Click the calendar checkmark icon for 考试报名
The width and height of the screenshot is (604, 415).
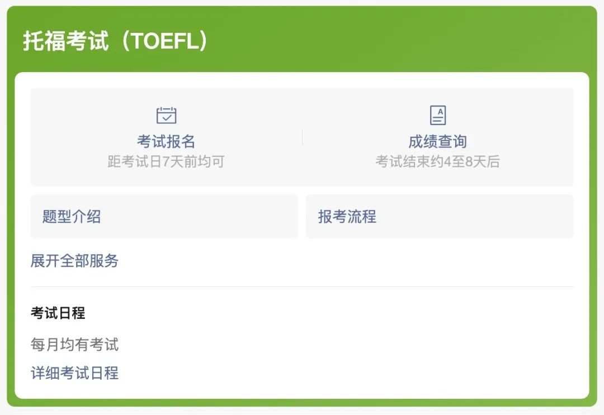[167, 115]
